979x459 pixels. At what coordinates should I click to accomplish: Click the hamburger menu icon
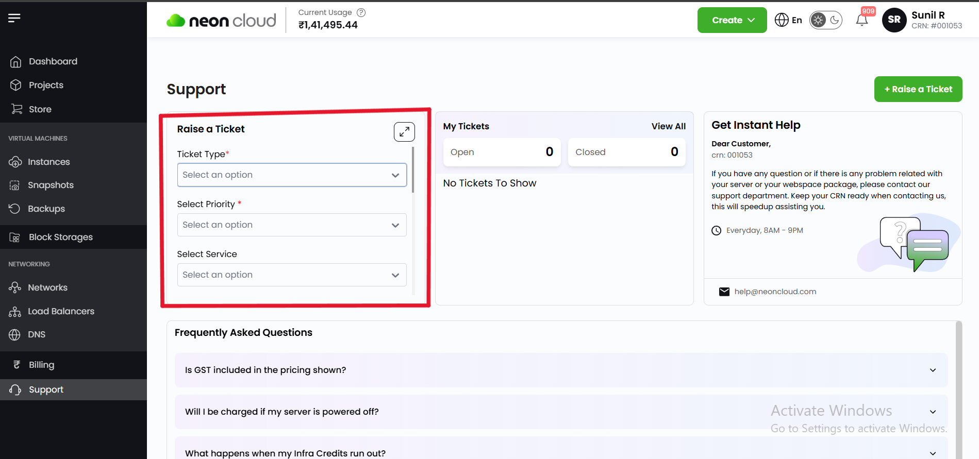click(14, 18)
